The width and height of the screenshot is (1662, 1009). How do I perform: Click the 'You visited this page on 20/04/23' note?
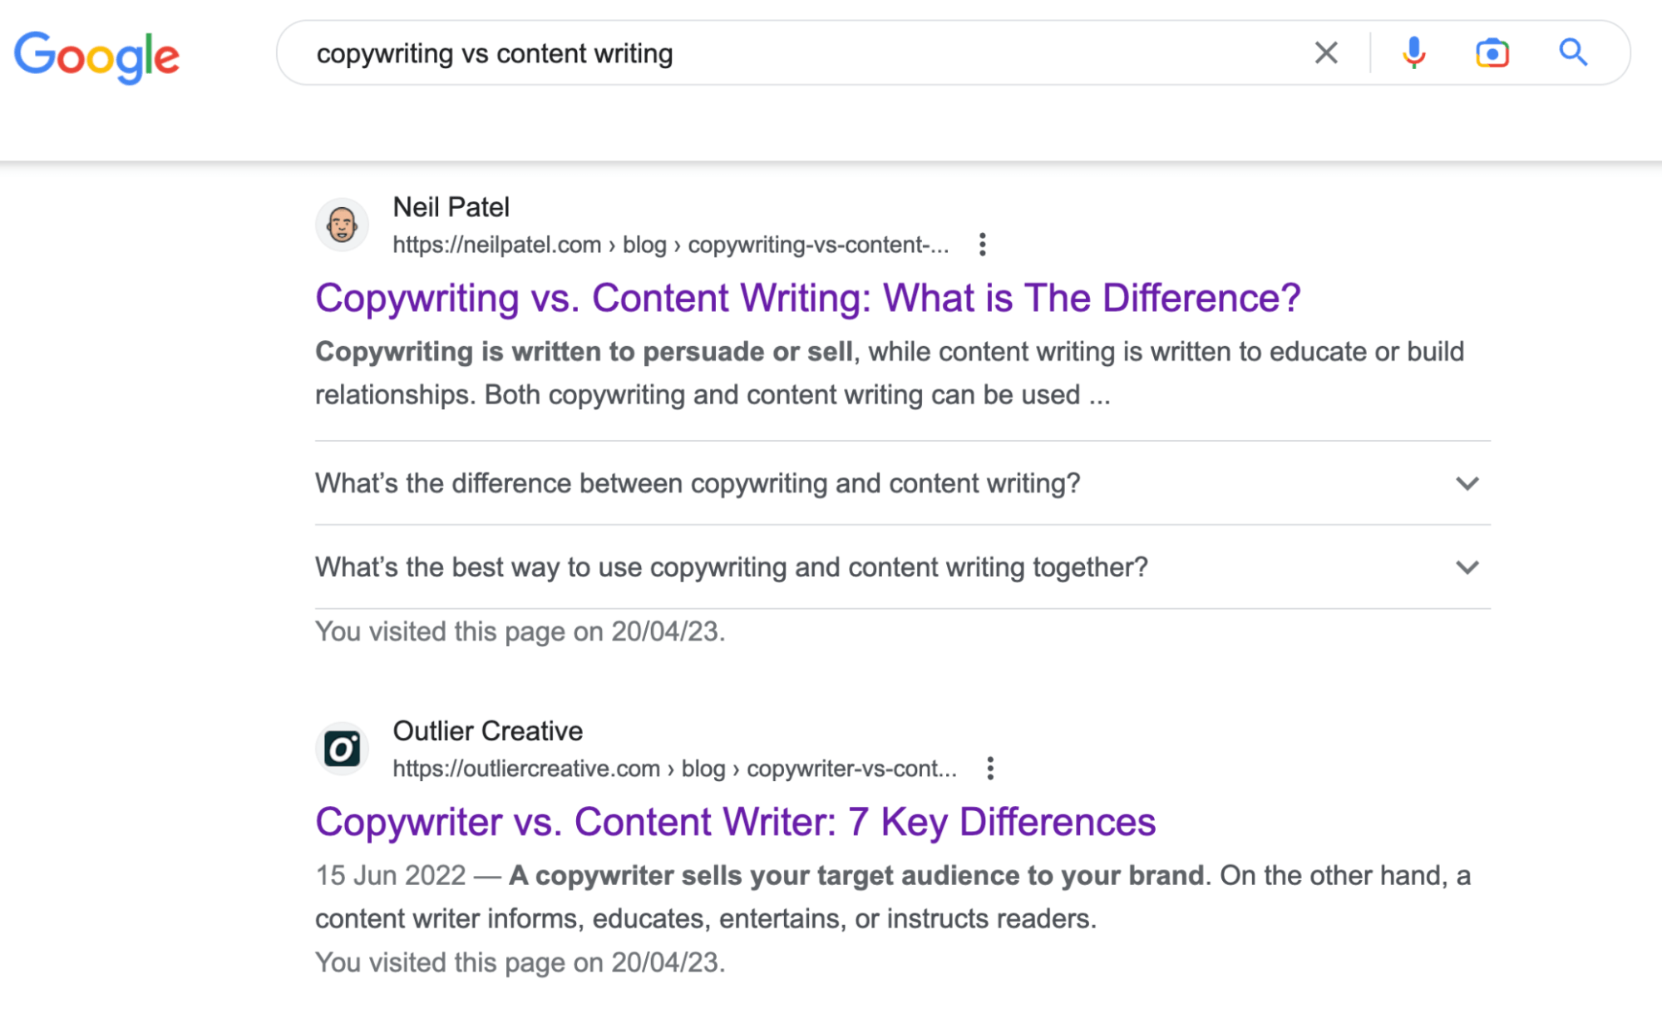(520, 631)
